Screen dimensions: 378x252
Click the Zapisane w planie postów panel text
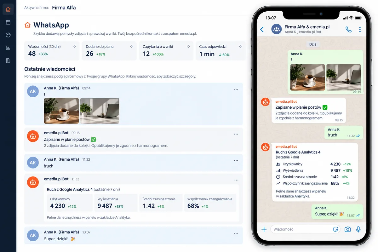[x=67, y=140]
